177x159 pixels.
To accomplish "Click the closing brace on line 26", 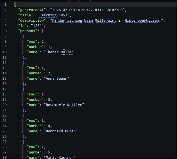I will [x=23, y=137].
